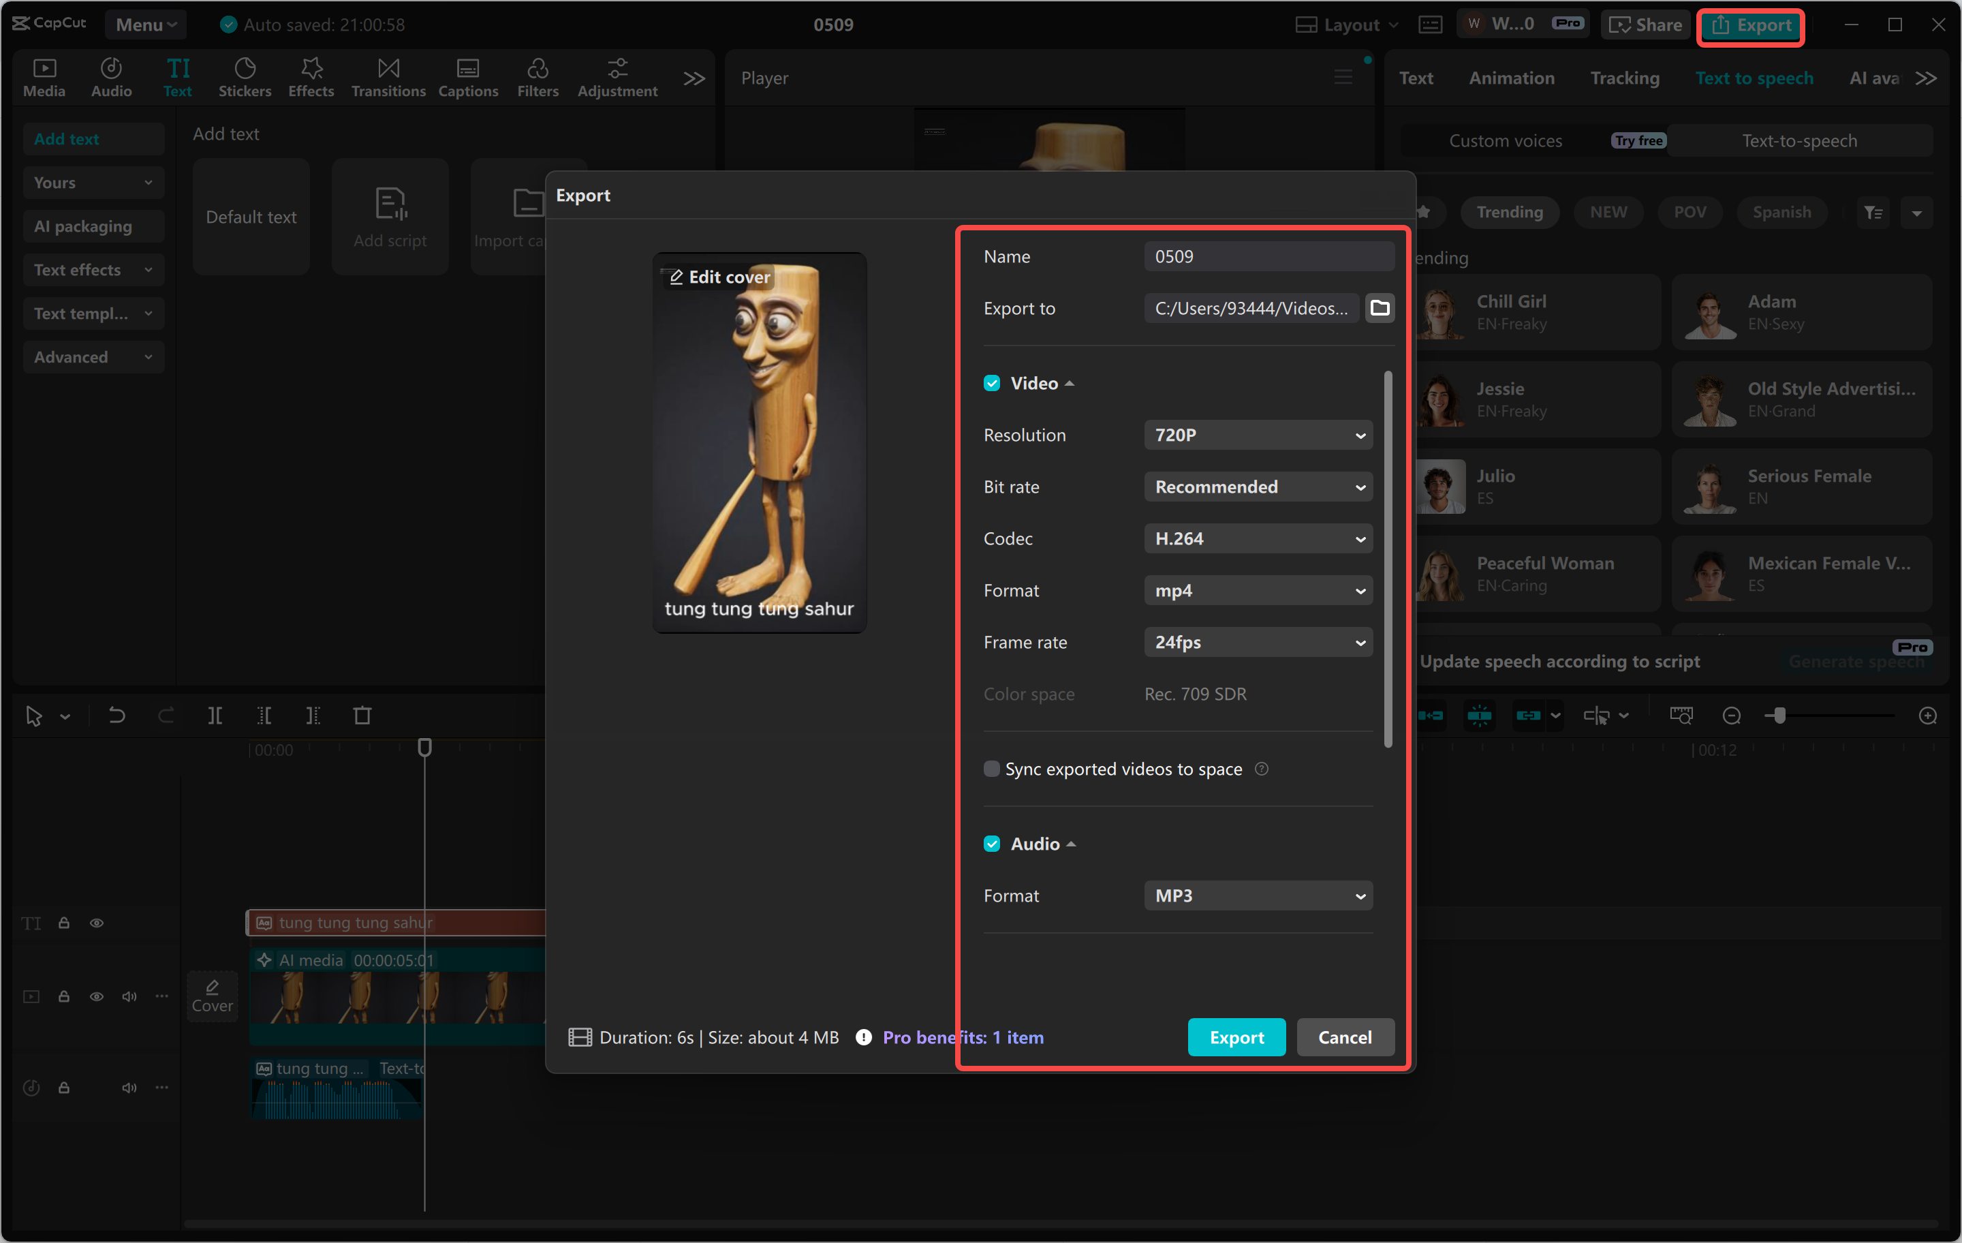Viewport: 1962px width, 1243px height.
Task: Open the Filters panel
Action: 538,76
